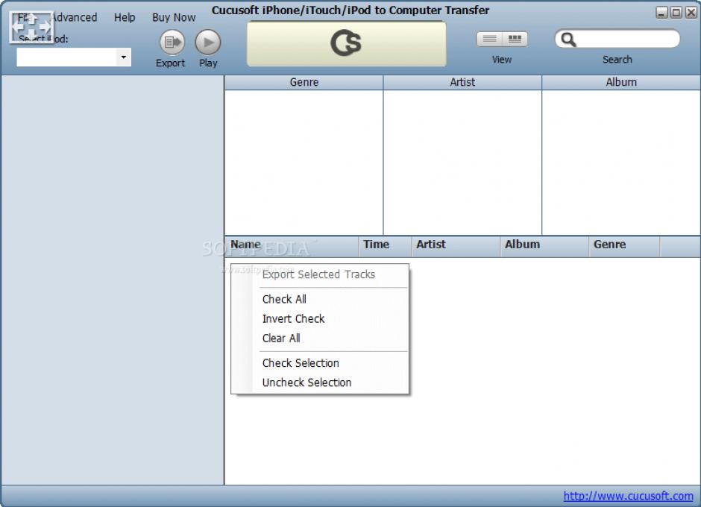Close the Cucusoft window

[x=691, y=13]
